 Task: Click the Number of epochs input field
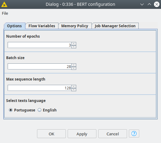(x=39, y=45)
